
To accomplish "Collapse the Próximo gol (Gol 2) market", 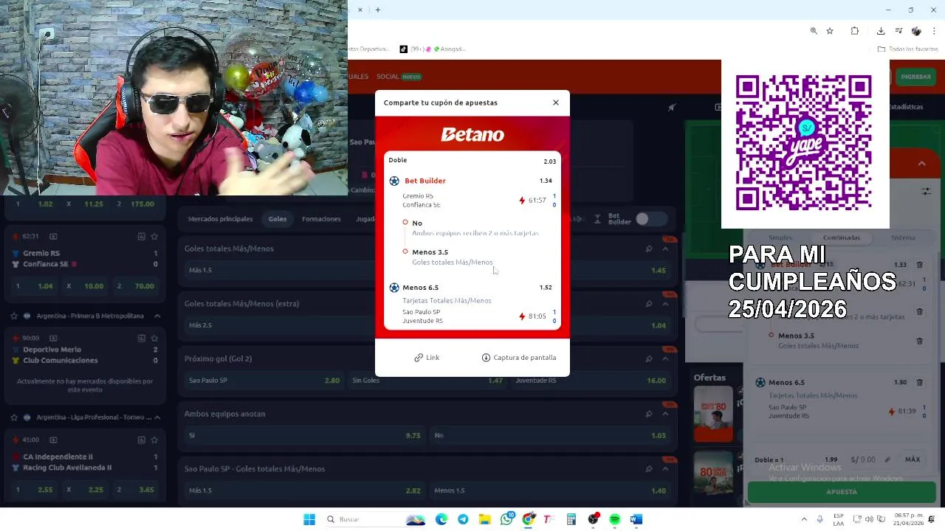I will 665,359.
